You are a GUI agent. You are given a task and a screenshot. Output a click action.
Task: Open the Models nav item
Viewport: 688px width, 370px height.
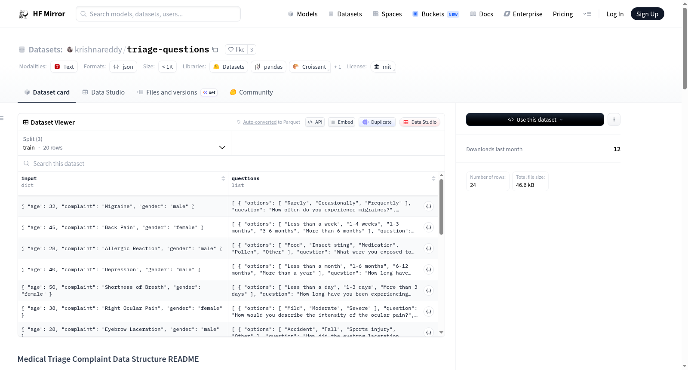tap(303, 14)
